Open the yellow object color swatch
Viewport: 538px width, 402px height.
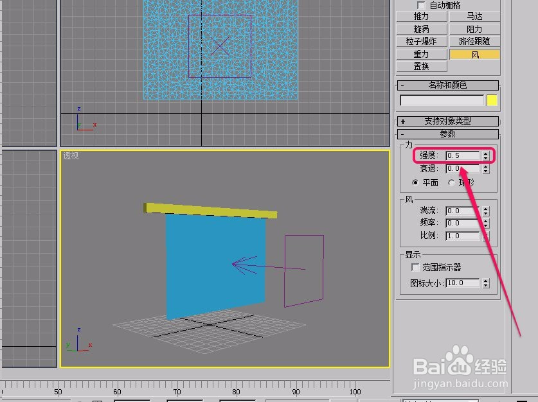pos(492,100)
